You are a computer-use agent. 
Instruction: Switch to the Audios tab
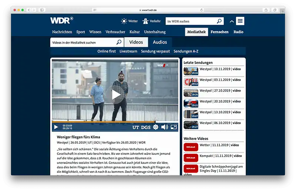(160, 42)
